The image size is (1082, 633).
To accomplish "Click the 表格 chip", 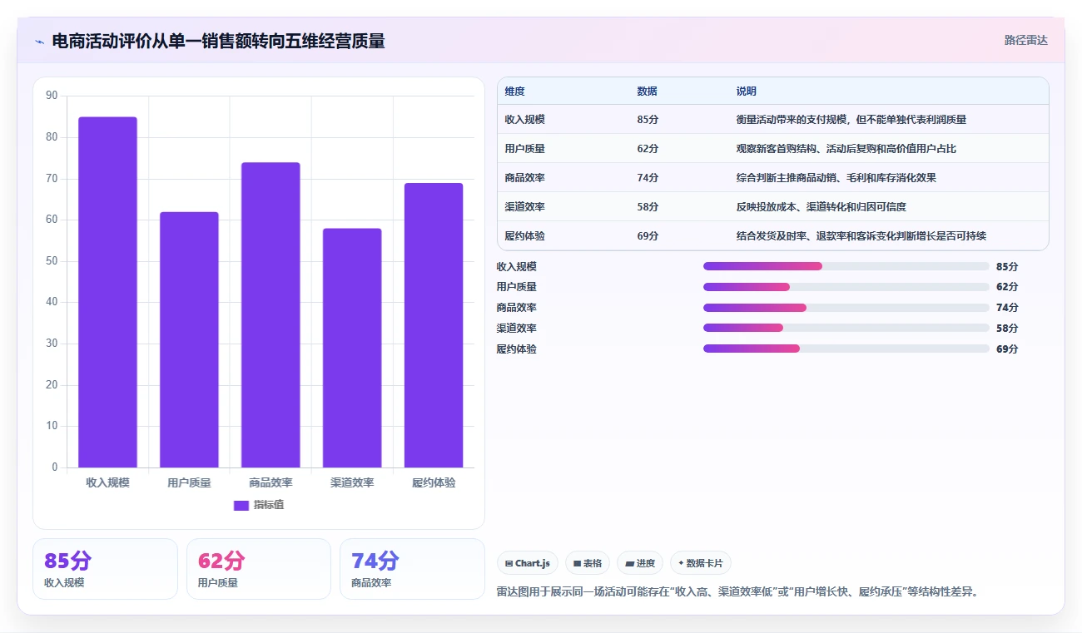I will coord(588,563).
